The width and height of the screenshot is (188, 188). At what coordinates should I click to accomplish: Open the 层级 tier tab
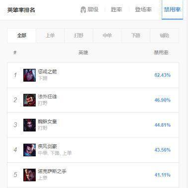pos(93,9)
